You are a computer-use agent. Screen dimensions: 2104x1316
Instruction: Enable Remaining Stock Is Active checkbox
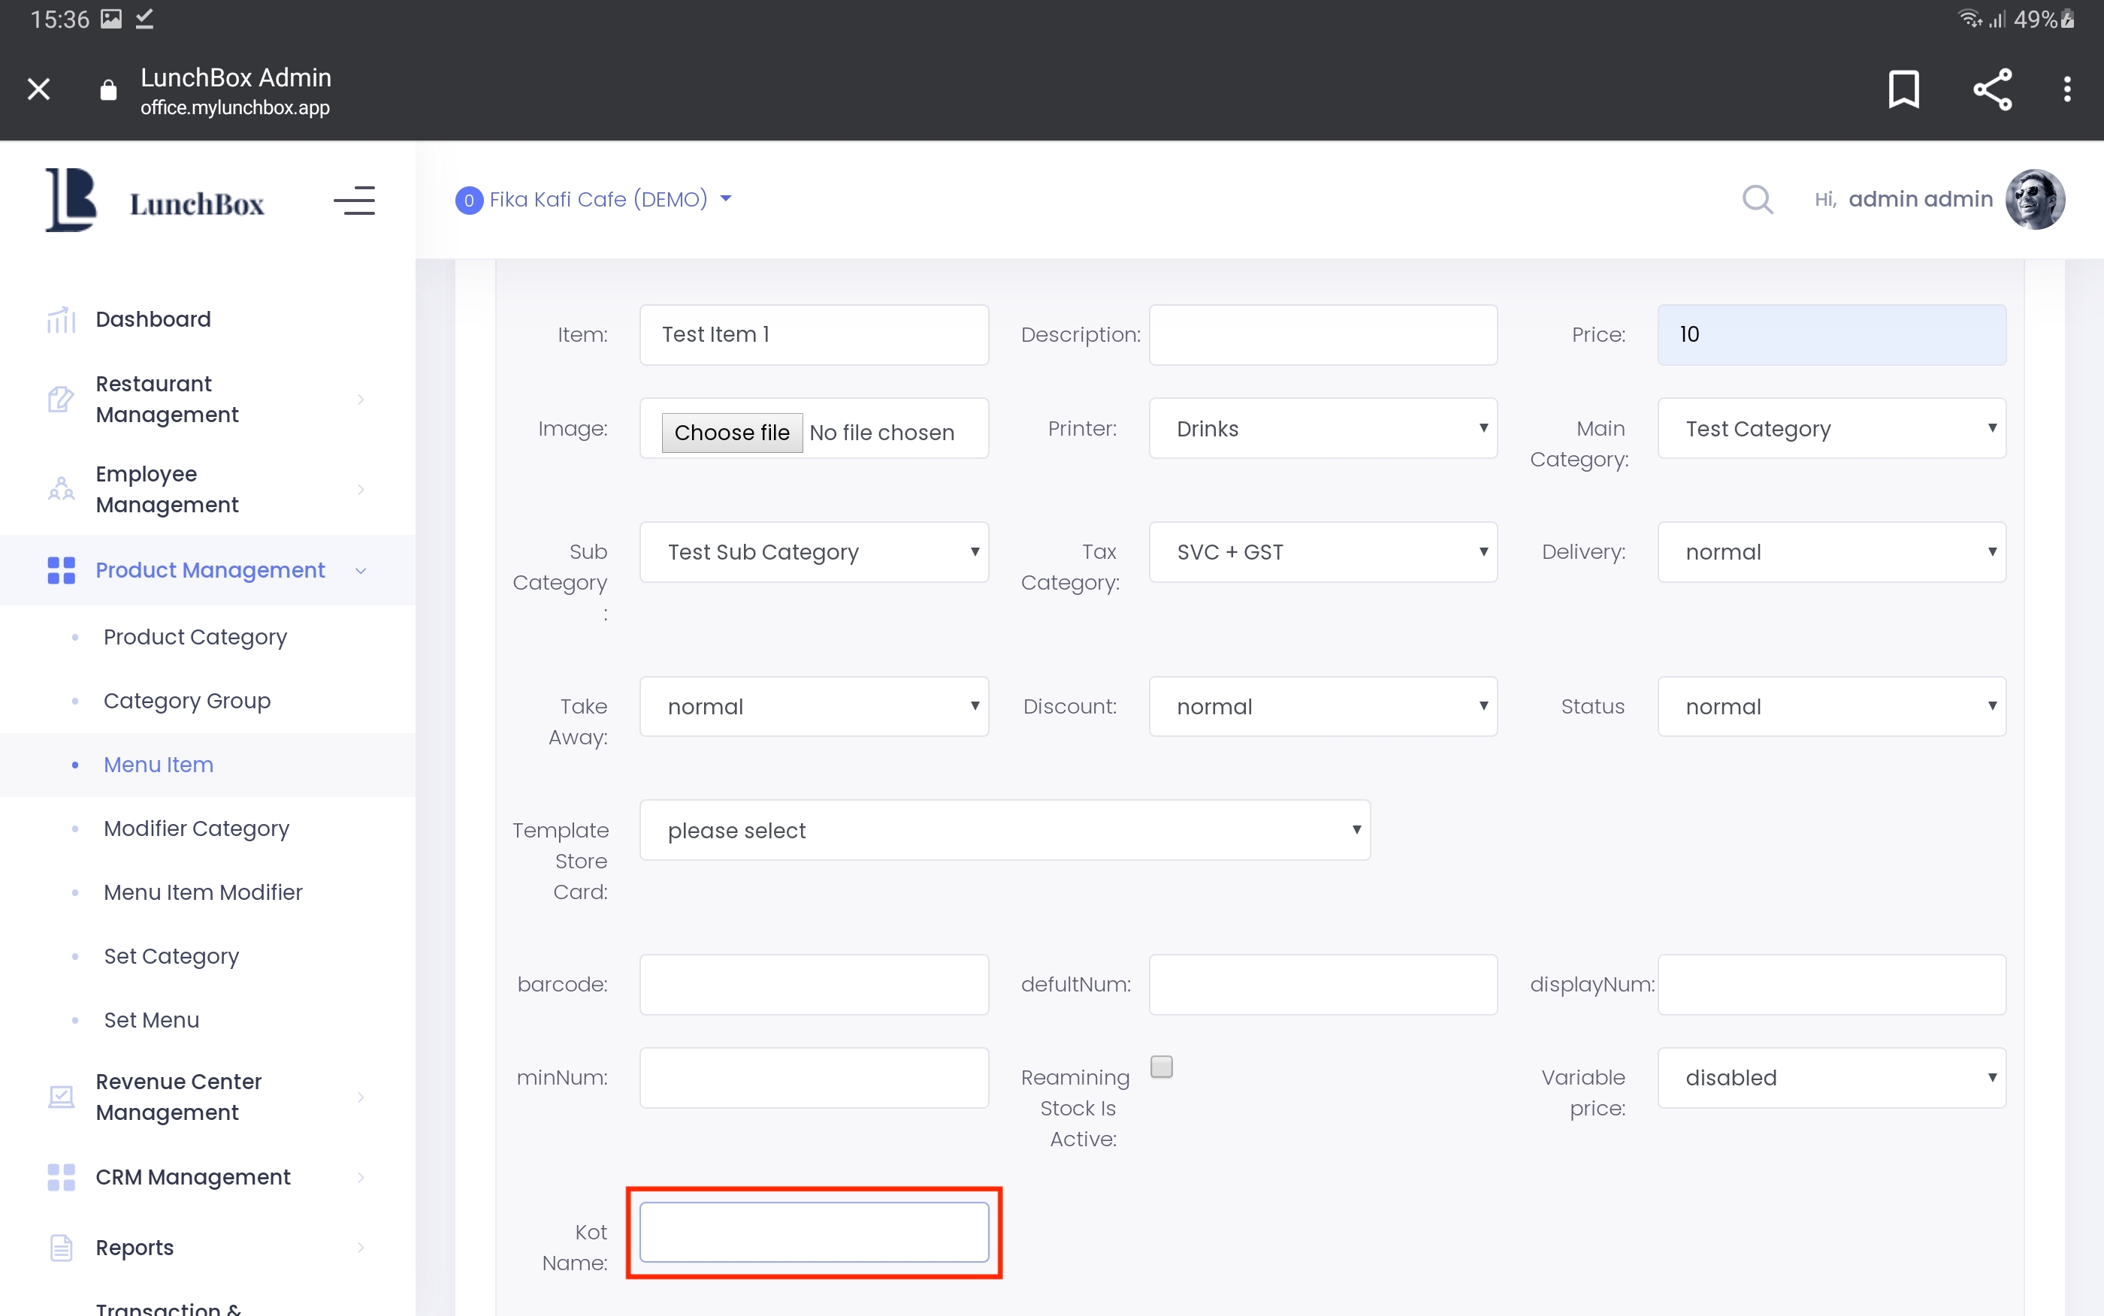[1161, 1066]
